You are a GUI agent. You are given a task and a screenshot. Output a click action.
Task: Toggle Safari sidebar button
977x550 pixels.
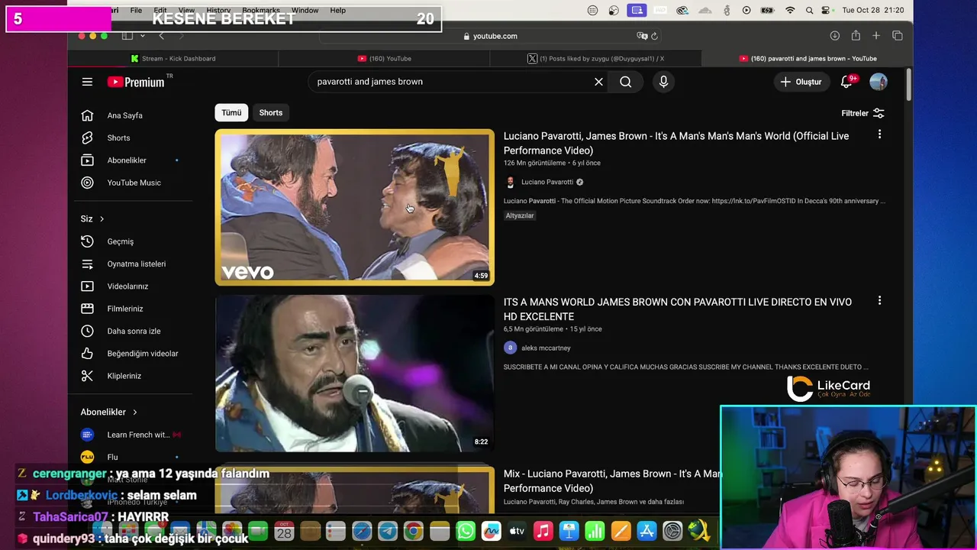[127, 36]
